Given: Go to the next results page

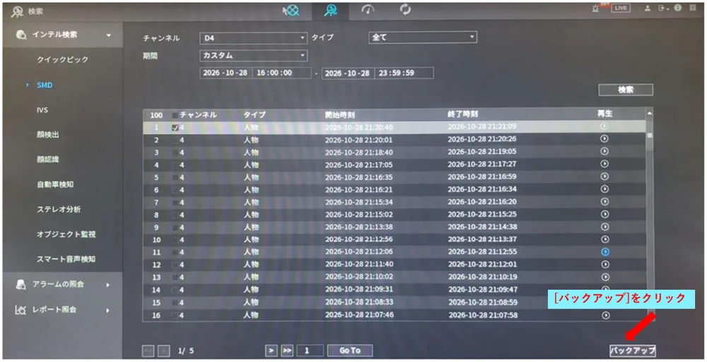Looking at the screenshot, I should 271,350.
